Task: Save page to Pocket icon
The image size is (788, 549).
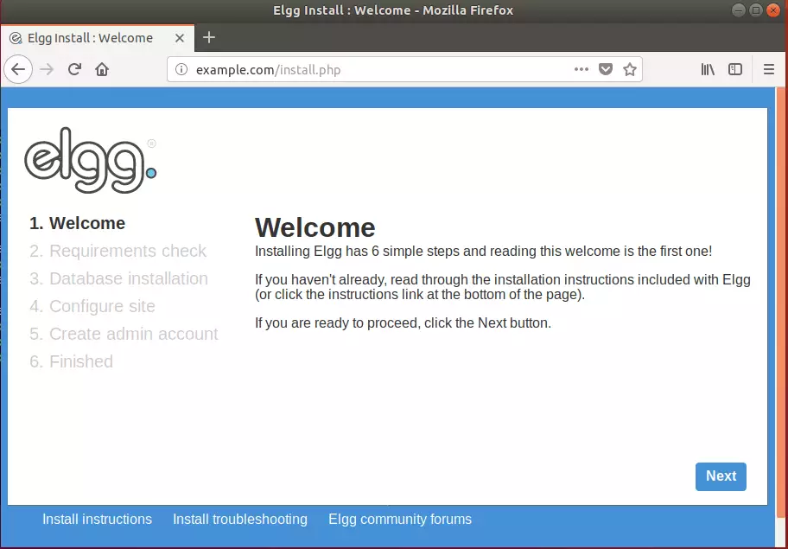Action: (x=606, y=69)
